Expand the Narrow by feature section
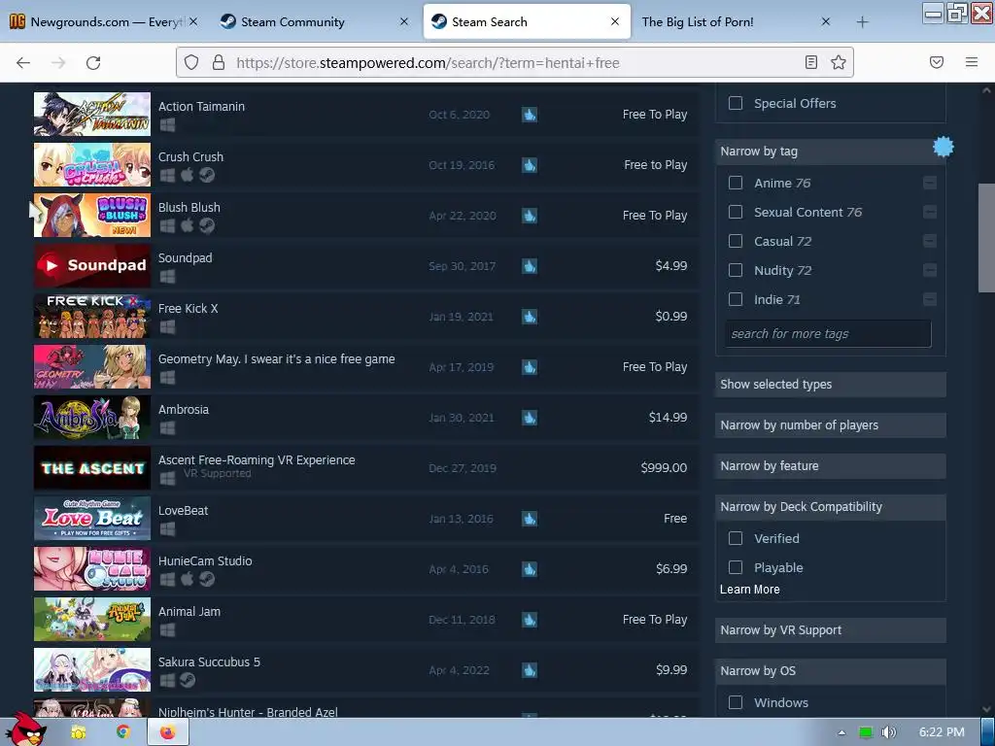This screenshot has width=995, height=746. click(x=830, y=465)
